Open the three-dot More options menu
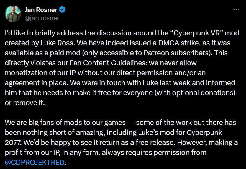The height and width of the screenshot is (169, 246). (x=236, y=10)
